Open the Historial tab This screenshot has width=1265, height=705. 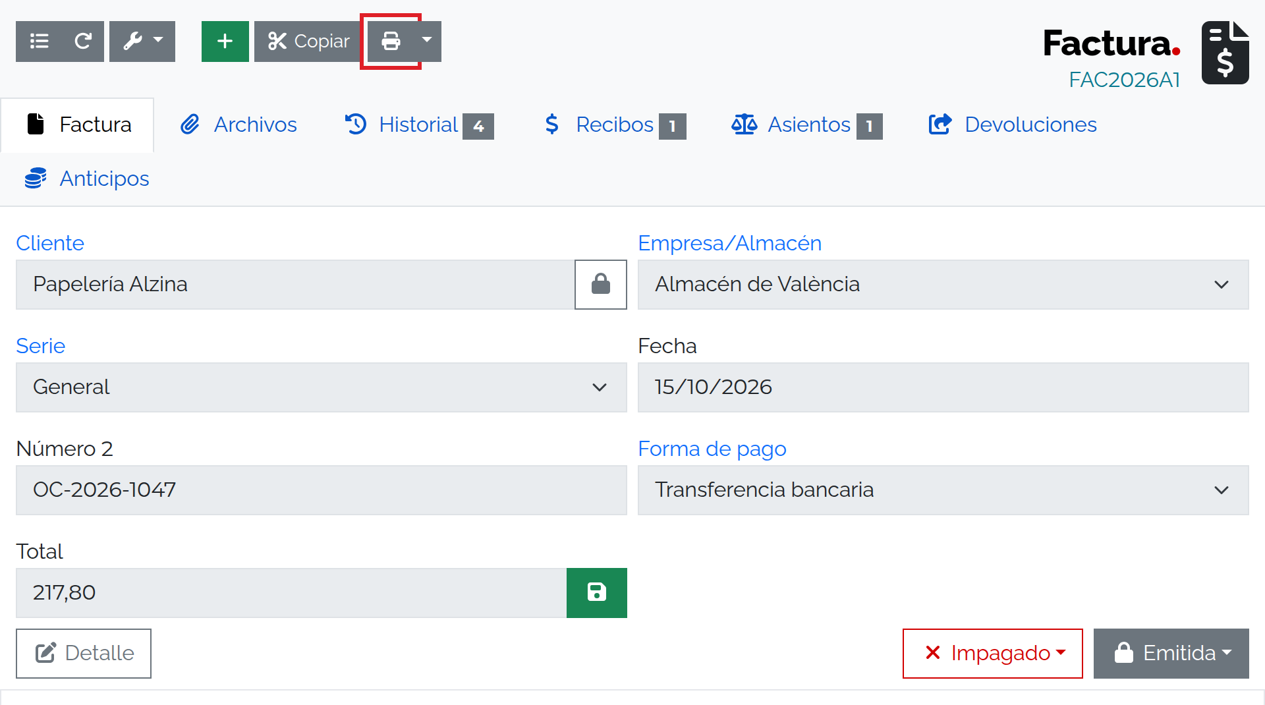419,125
